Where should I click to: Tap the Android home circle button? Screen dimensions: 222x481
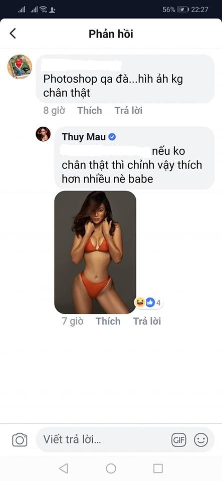click(x=111, y=468)
